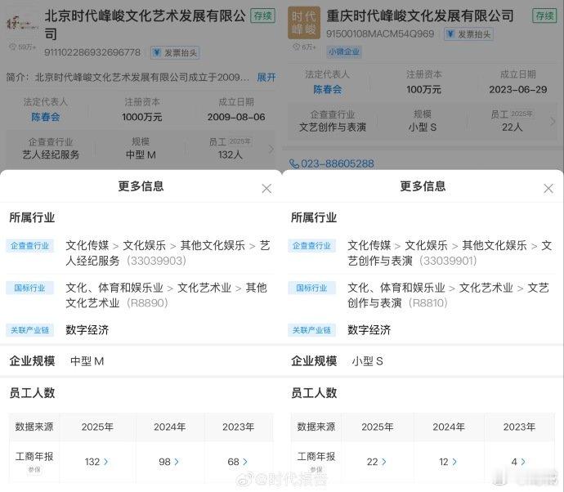Viewport: 564px width, 492px height.
Task: Click 存续 status badge on Beijing company
Action: (263, 16)
